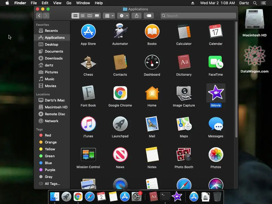The height and width of the screenshot is (204, 272).
Task: Select the Books app icon
Action: tap(152, 31)
